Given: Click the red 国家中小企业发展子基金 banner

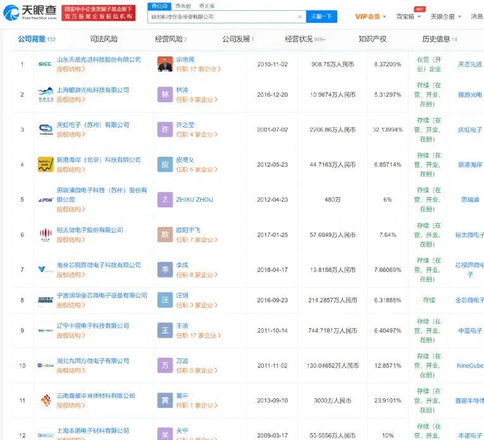Looking at the screenshot, I should coord(99,13).
